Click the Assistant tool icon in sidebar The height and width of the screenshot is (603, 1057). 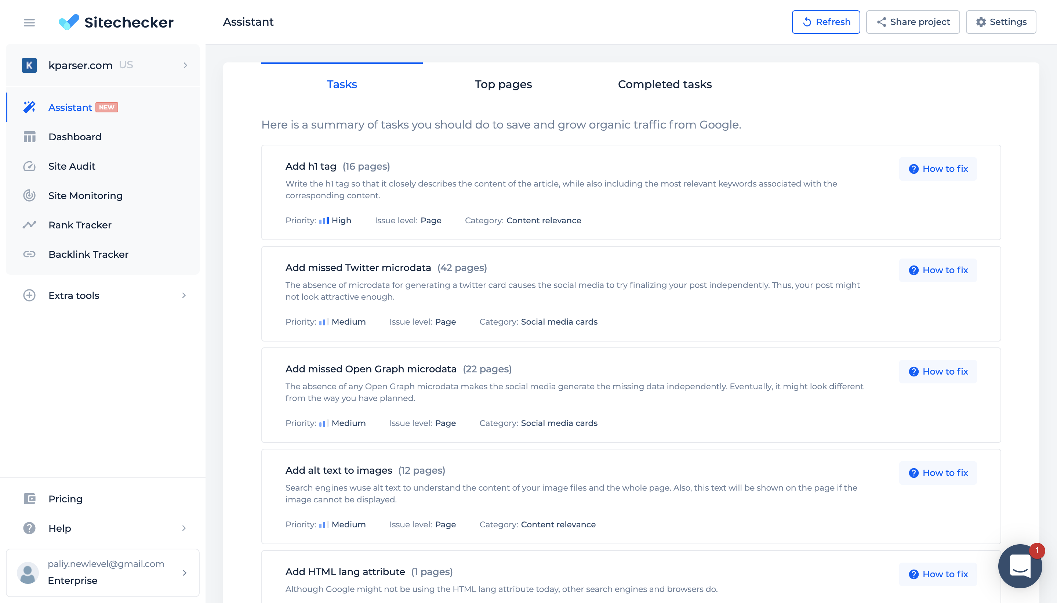point(28,107)
